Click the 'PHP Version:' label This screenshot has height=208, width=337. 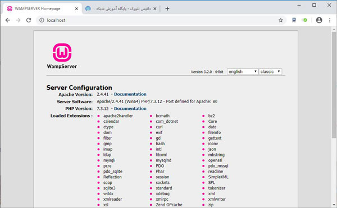[x=79, y=109]
